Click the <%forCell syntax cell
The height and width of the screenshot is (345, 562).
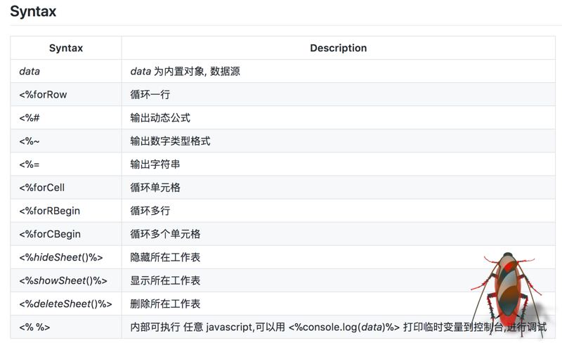tap(42, 188)
